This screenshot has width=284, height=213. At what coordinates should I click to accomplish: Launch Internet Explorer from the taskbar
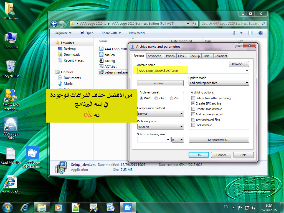tap(25, 207)
